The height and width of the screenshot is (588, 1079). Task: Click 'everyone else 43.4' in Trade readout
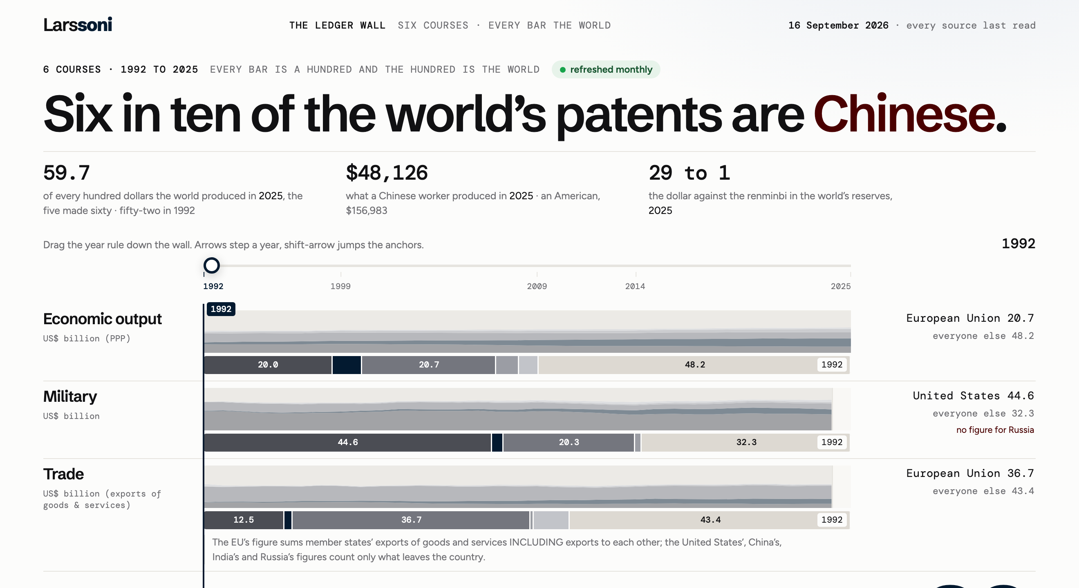click(x=983, y=491)
